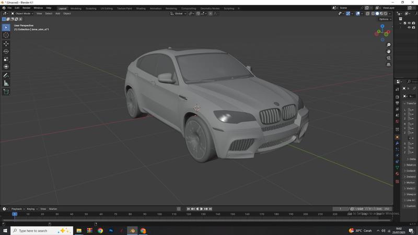Open the Physics properties tab
This screenshot has width=418, height=235.
pyautogui.click(x=397, y=156)
